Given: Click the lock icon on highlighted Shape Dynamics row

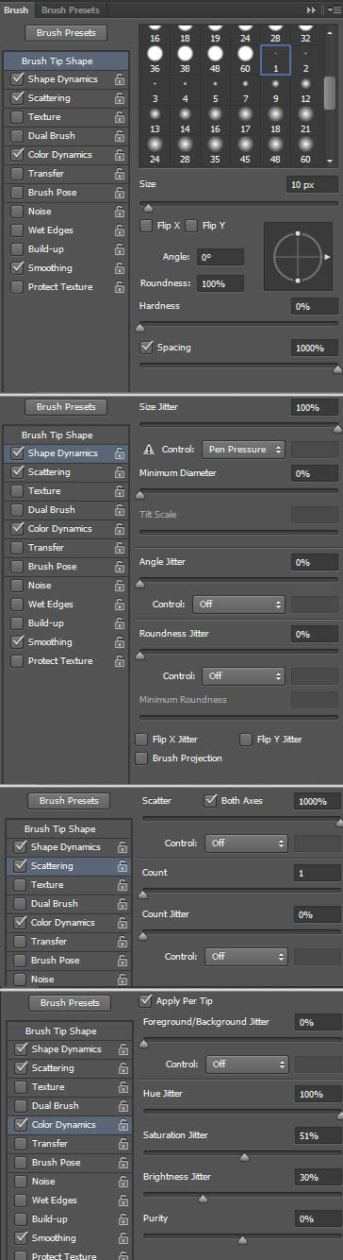Looking at the screenshot, I should click(120, 453).
